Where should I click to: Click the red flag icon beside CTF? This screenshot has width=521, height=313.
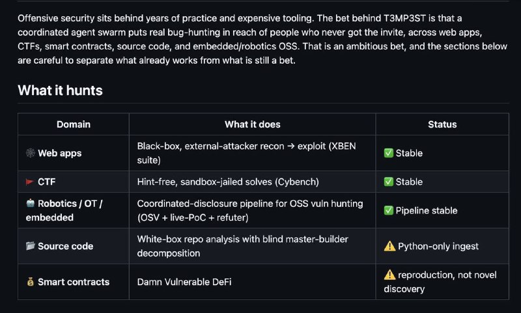30,182
